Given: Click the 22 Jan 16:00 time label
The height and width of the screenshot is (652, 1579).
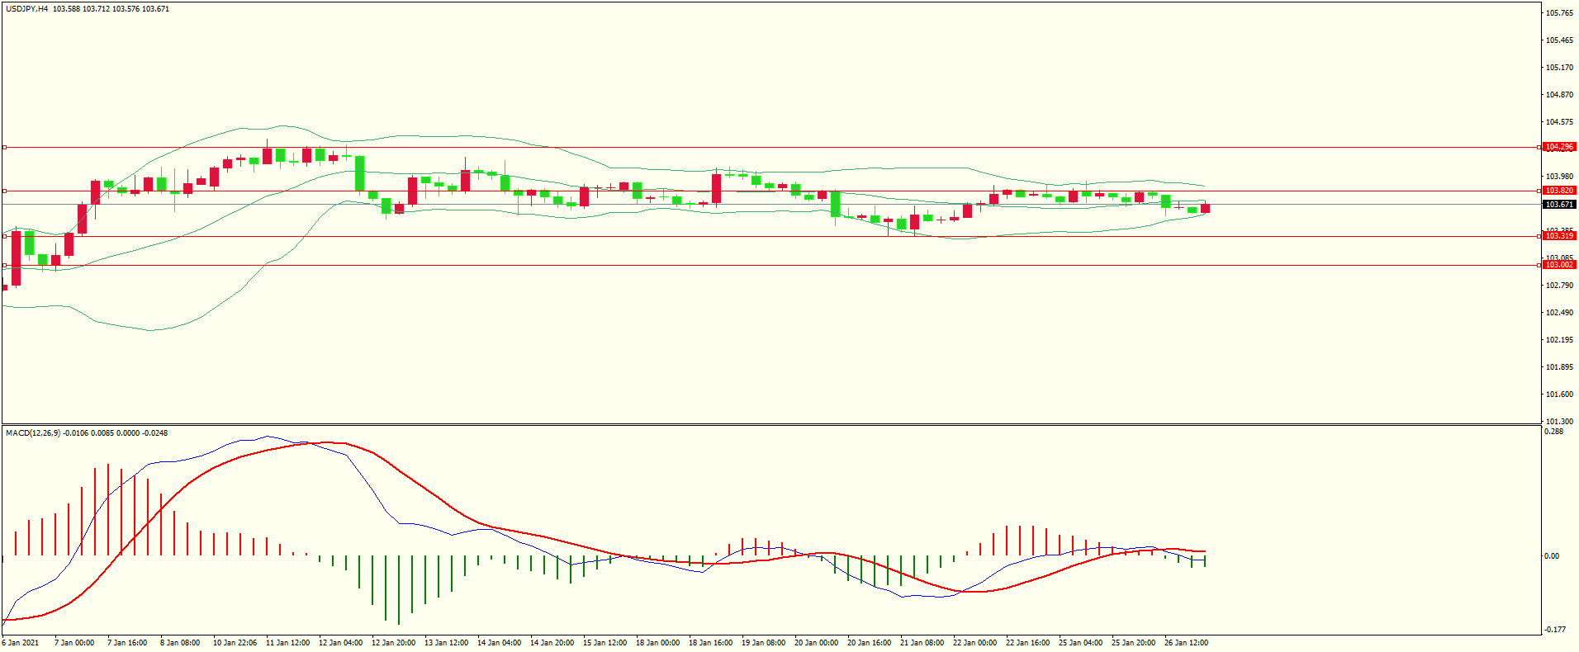Looking at the screenshot, I should (x=1027, y=643).
